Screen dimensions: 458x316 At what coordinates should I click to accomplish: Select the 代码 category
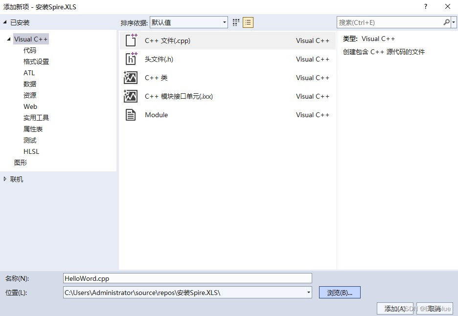coord(30,50)
